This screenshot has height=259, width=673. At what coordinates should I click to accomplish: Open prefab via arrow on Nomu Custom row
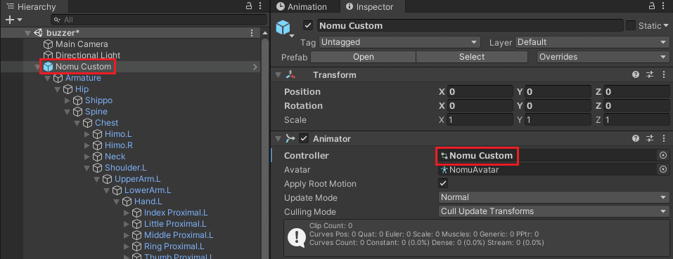255,67
